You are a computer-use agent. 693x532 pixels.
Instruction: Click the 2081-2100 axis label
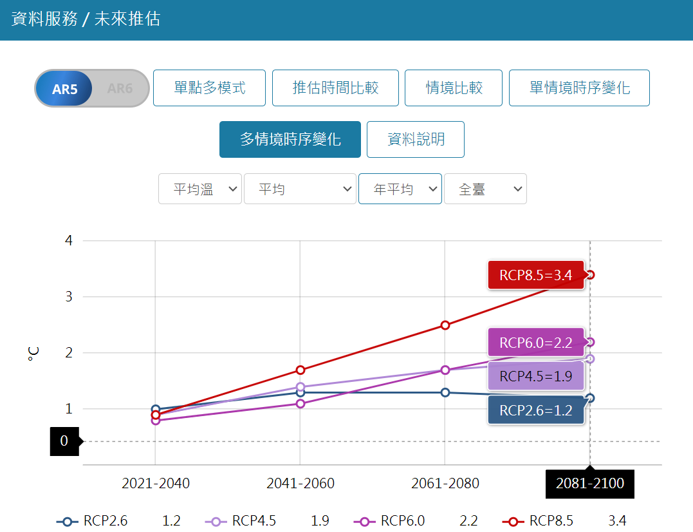[590, 484]
